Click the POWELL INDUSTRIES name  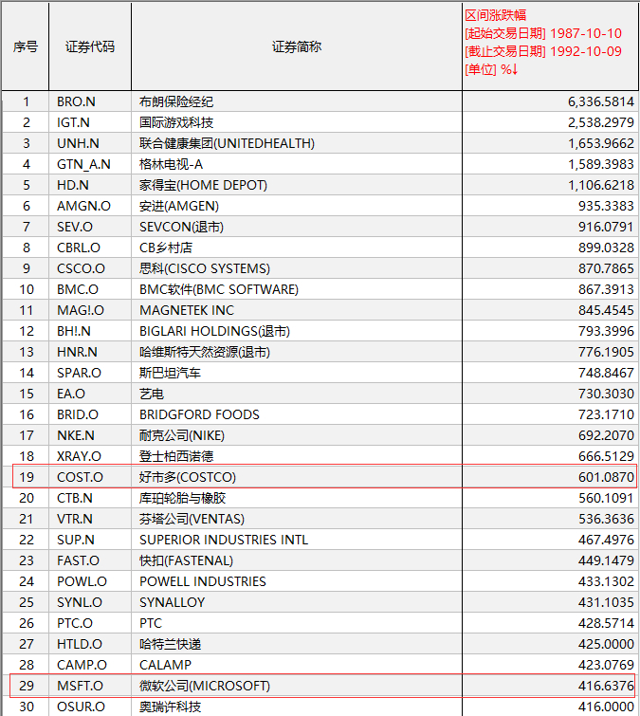203,581
